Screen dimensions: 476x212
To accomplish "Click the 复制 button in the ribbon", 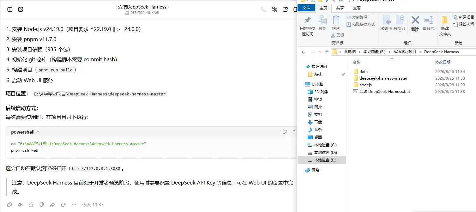I will coord(322,23).
